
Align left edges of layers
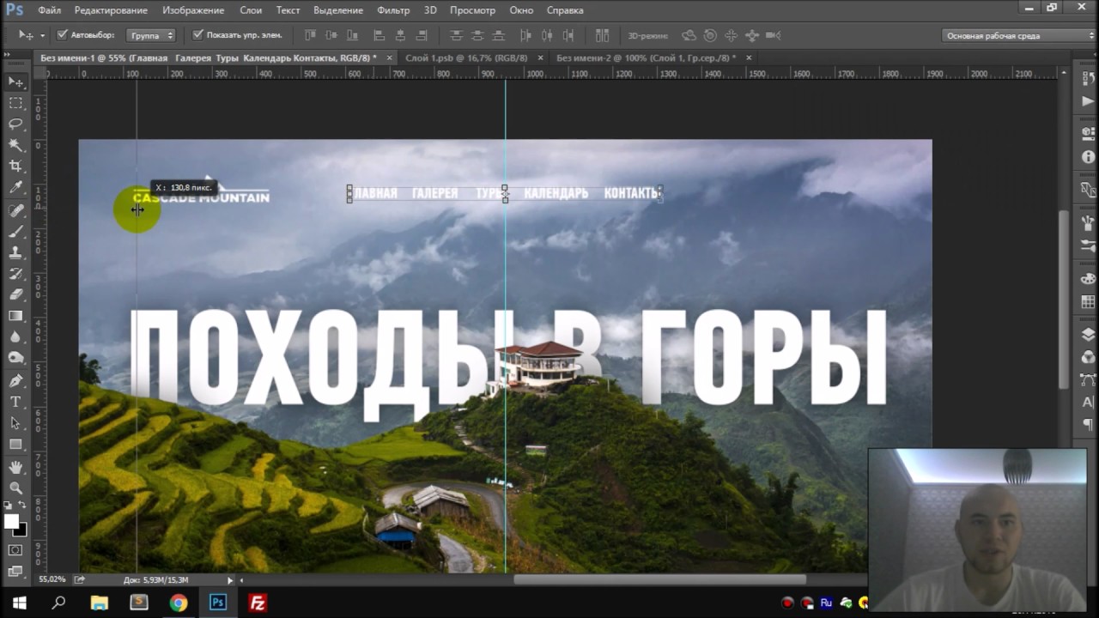pos(379,35)
